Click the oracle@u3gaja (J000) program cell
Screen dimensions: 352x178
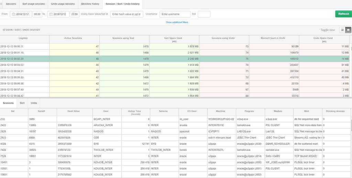click(x=251, y=162)
